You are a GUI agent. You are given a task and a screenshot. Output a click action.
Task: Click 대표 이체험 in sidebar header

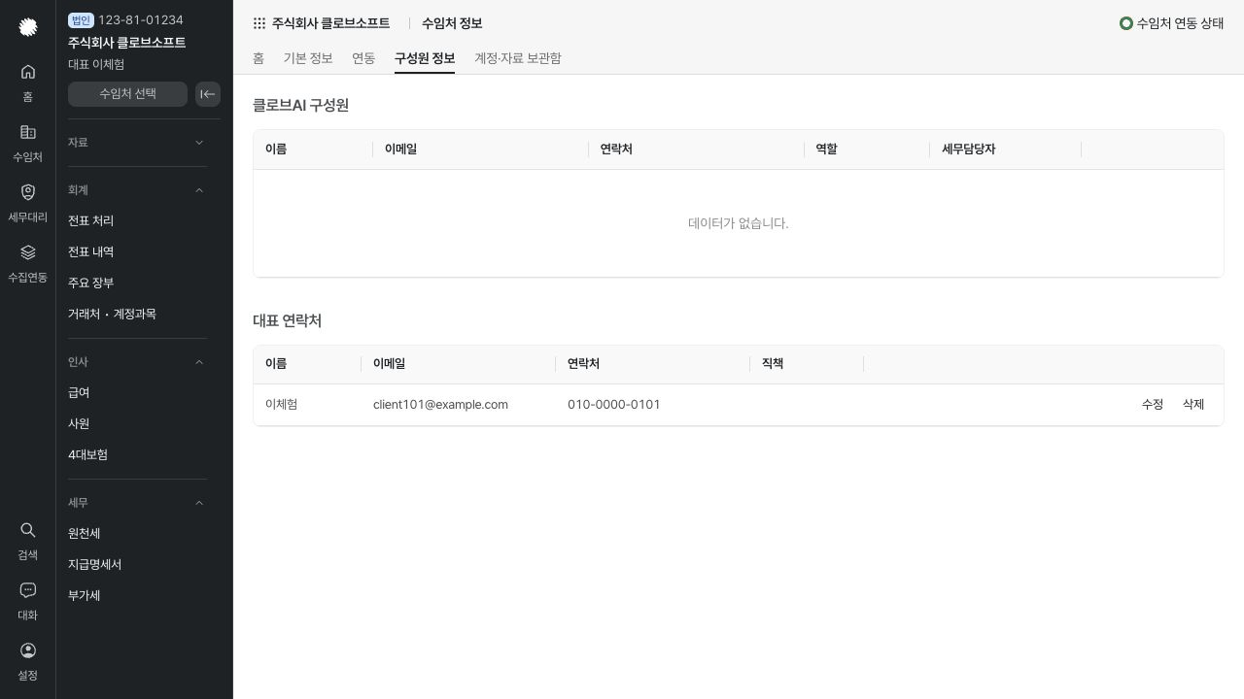(x=96, y=65)
